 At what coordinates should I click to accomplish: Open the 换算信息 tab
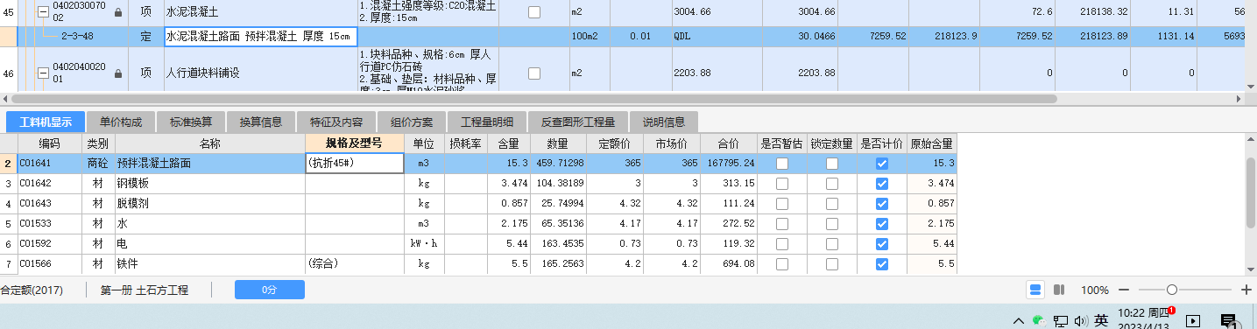point(261,122)
